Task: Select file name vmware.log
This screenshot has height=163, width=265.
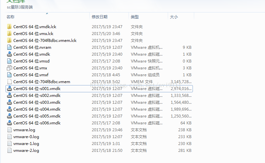Action: pyautogui.click(x=24, y=130)
